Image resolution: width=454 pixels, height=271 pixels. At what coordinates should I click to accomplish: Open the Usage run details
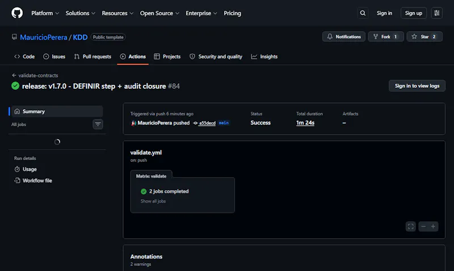point(26,169)
